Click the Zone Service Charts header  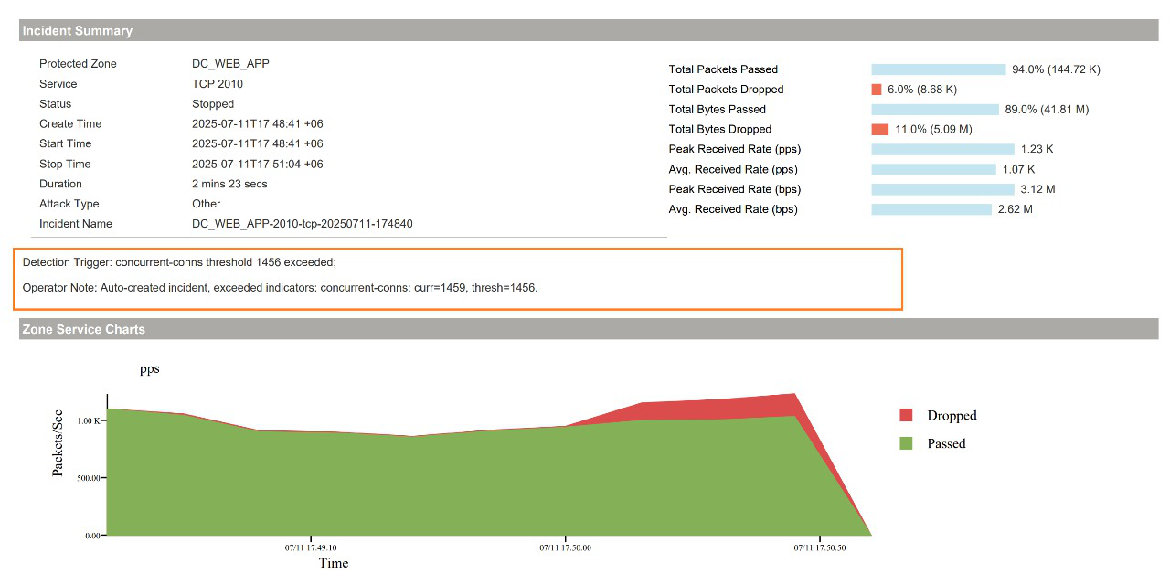83,329
